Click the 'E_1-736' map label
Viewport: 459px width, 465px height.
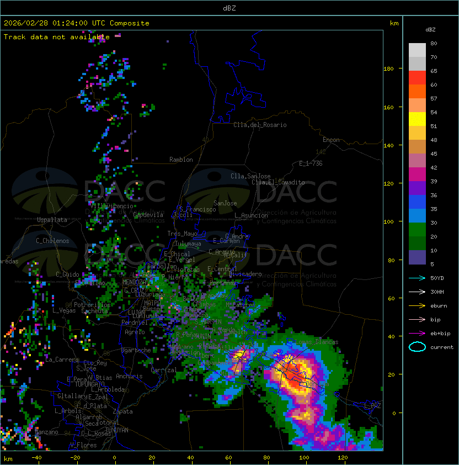(x=311, y=163)
